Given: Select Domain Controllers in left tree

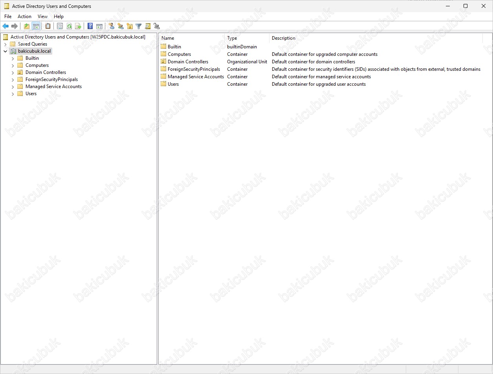Looking at the screenshot, I should [x=46, y=72].
